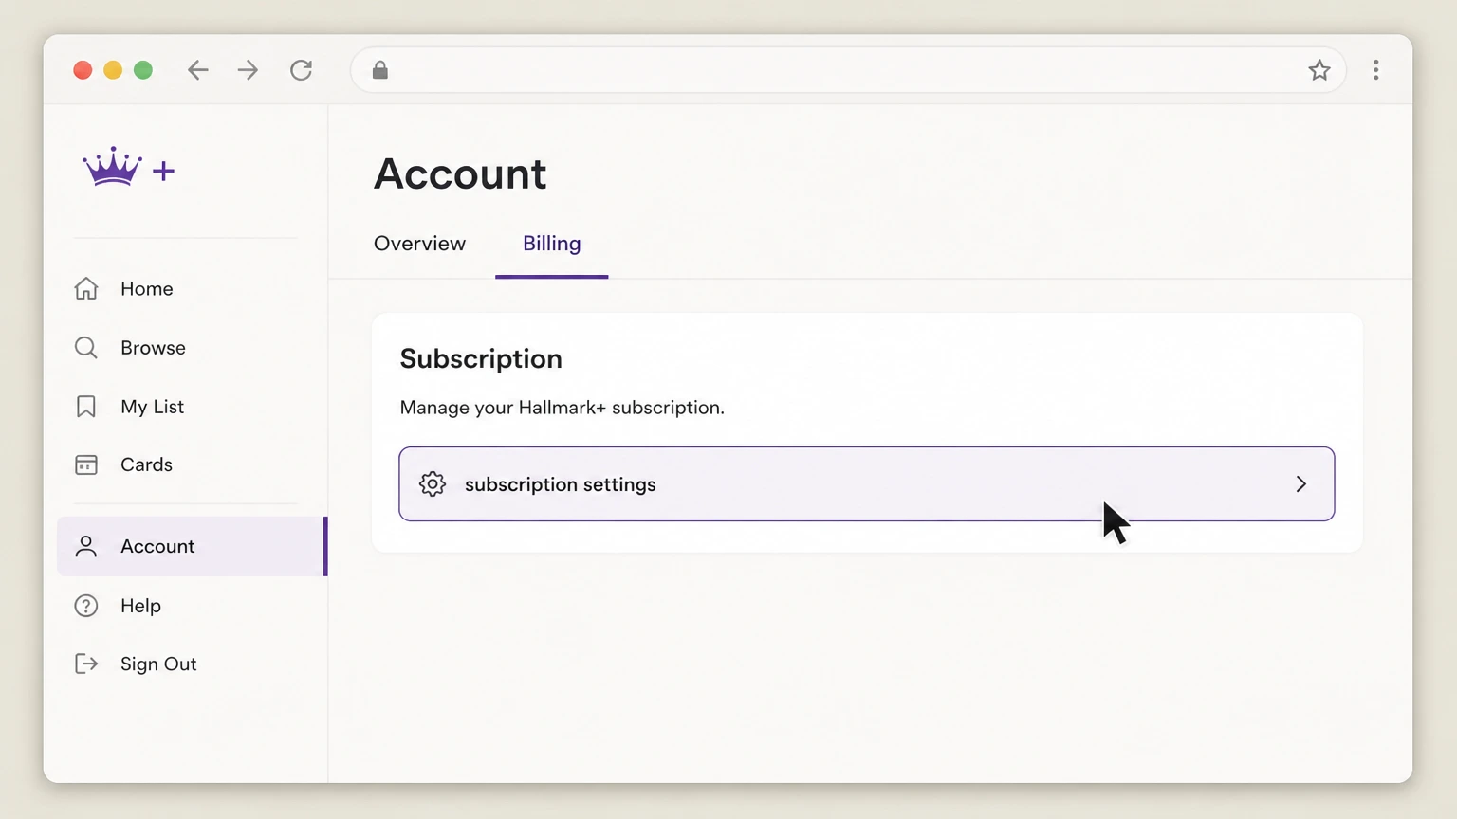The width and height of the screenshot is (1457, 819).
Task: Go back with the browser back arrow
Action: pos(197,70)
